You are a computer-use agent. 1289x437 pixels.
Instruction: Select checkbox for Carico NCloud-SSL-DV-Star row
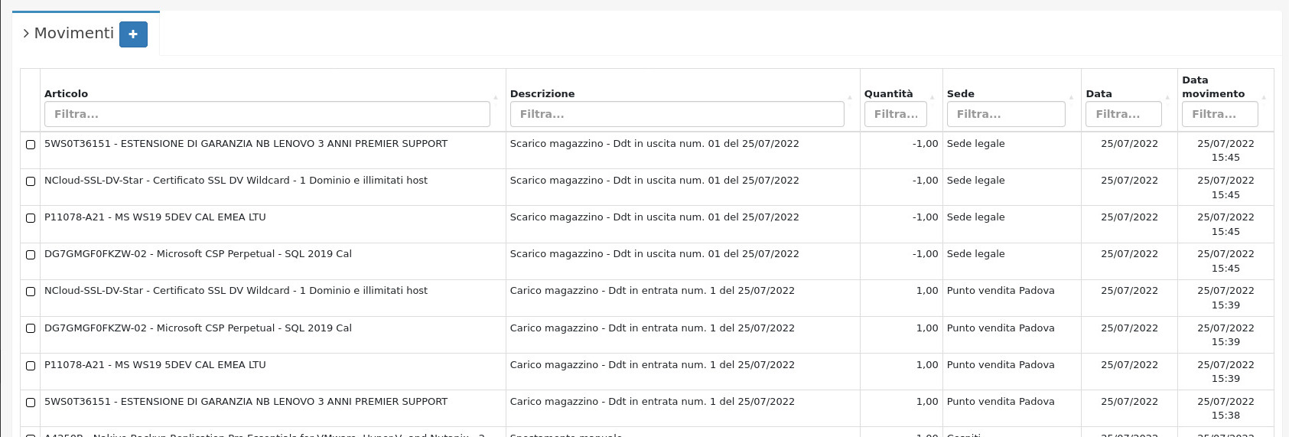click(31, 292)
